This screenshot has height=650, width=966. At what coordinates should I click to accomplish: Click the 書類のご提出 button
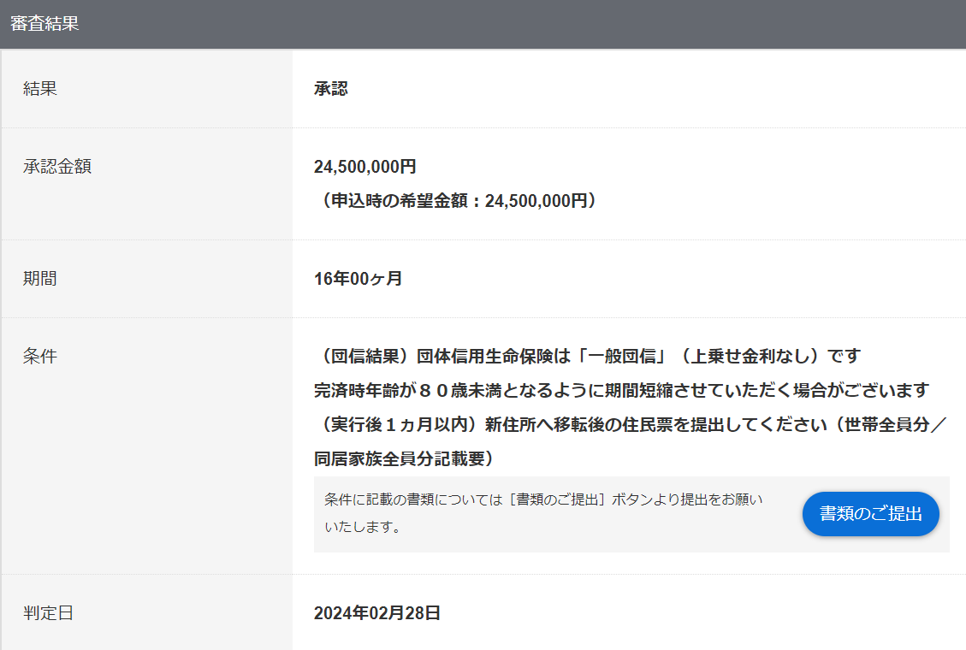(870, 514)
